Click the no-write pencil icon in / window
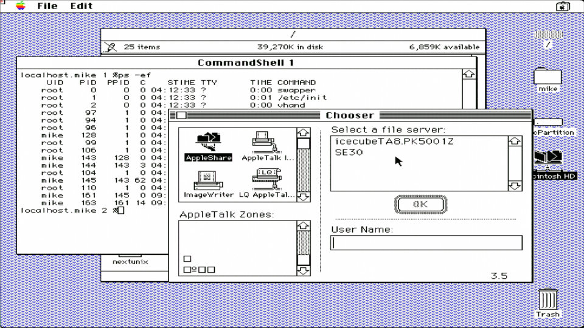This screenshot has width=584, height=328. coord(110,47)
